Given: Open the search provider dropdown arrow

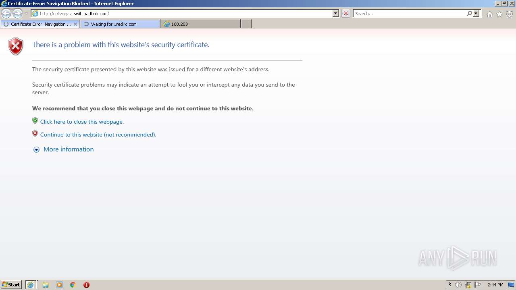Looking at the screenshot, I should [x=476, y=13].
